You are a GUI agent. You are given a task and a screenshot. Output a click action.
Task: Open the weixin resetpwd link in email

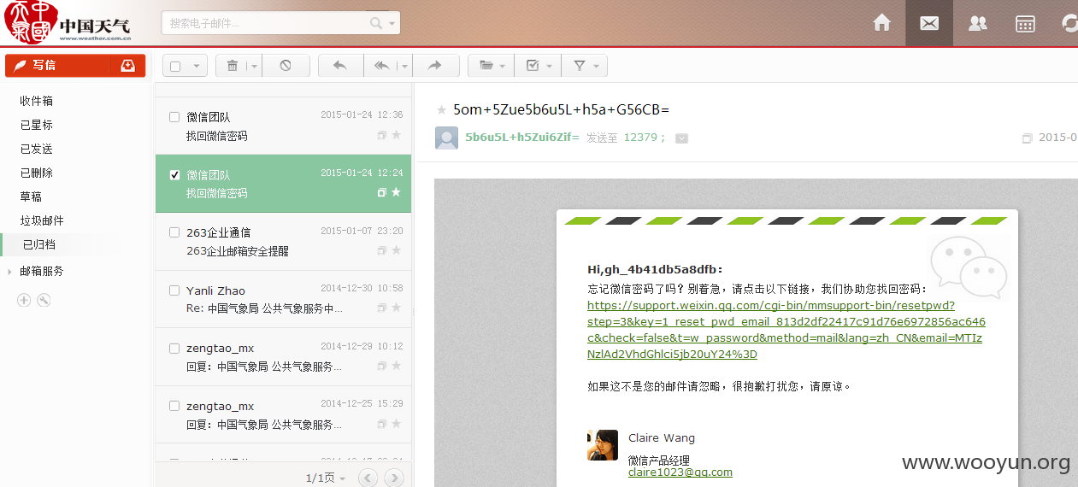(786, 330)
